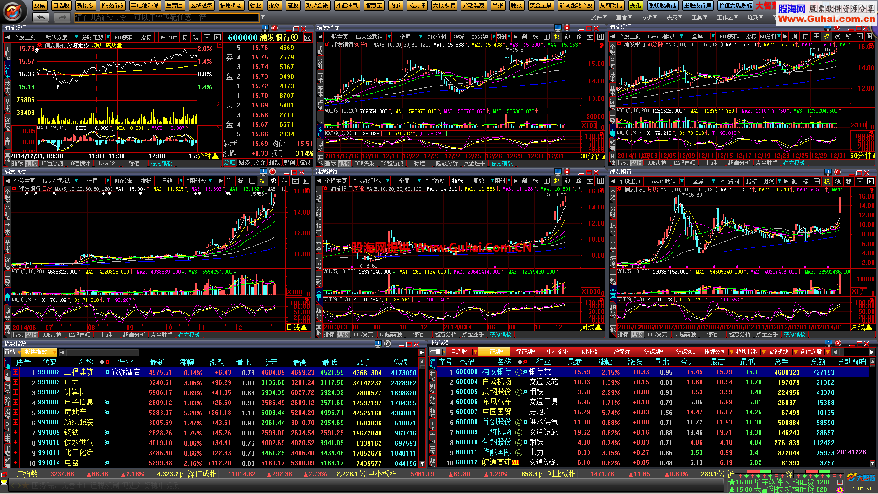
Task: Click the back triangle in the 日线 chart toolbar
Action: pyautogui.click(x=8, y=181)
